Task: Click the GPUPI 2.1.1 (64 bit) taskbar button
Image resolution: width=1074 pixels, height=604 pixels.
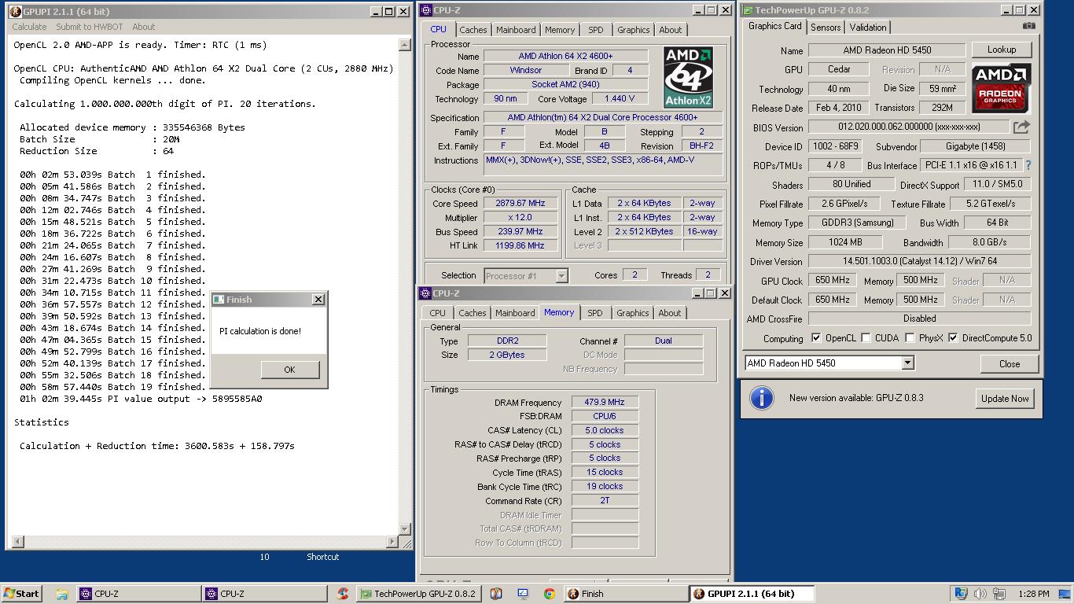Action: coord(752,594)
